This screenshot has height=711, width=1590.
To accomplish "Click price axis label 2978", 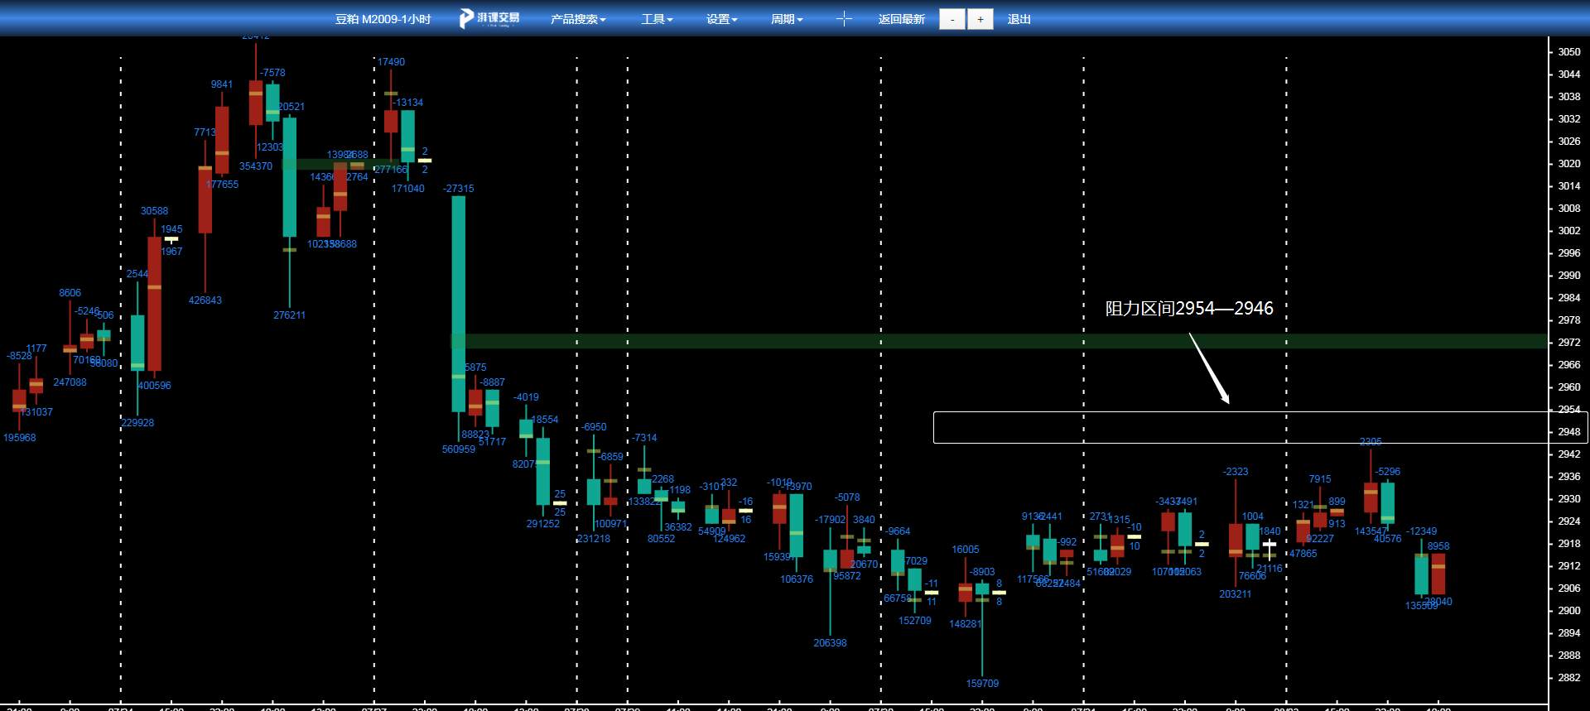I will (1568, 319).
